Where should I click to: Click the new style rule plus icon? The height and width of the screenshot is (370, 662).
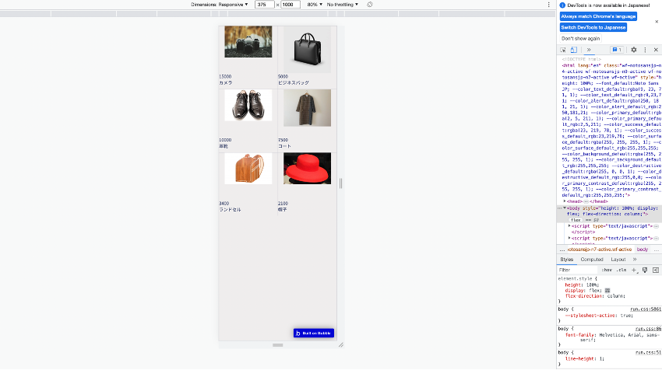point(634,270)
